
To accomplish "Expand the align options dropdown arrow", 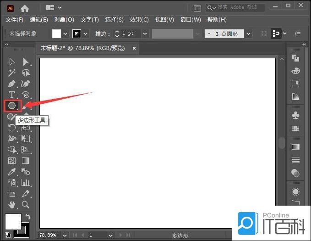I will (284, 34).
